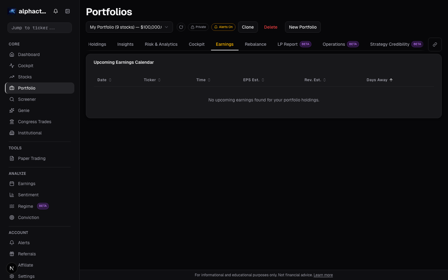The height and width of the screenshot is (280, 448).
Task: Open the Rebalance tab
Action: coord(255,44)
